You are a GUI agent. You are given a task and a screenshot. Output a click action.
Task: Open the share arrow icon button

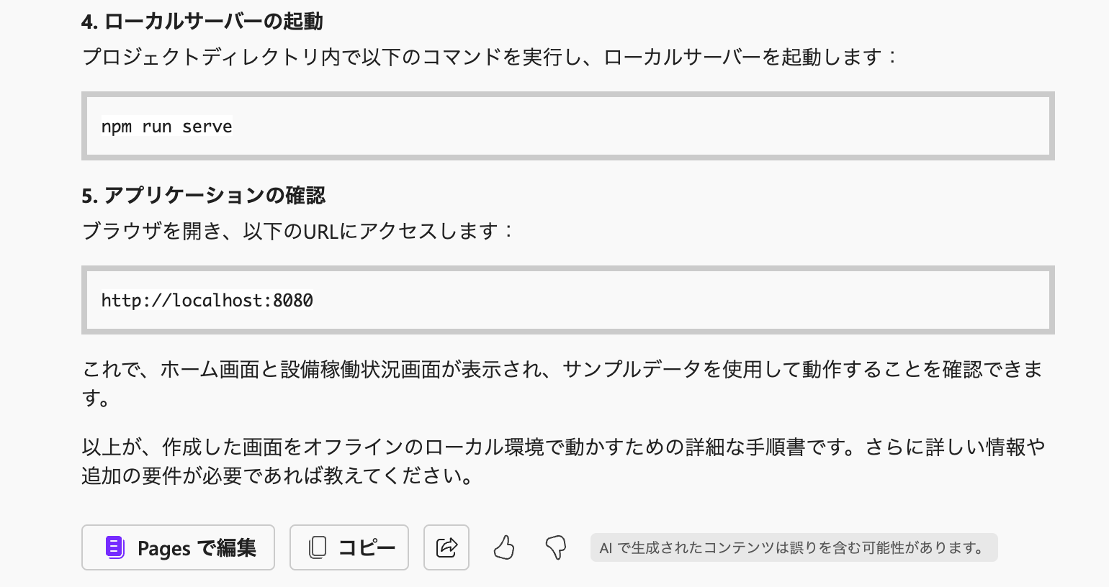(x=446, y=547)
